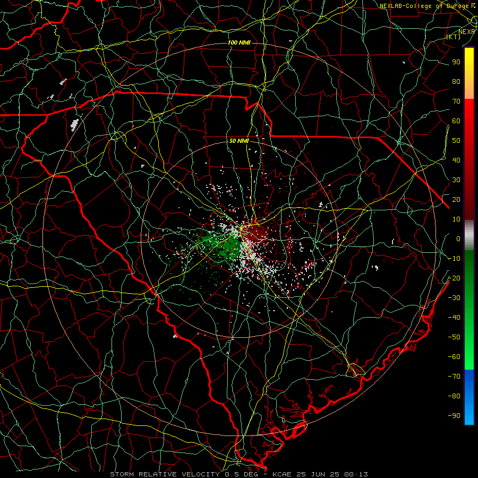Viewport: 478px width, 478px height.
Task: Click the 50 NMI range ring label
Action: pos(239,141)
